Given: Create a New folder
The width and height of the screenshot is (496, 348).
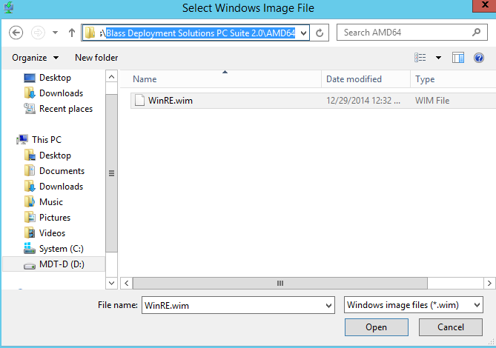Looking at the screenshot, I should (96, 58).
